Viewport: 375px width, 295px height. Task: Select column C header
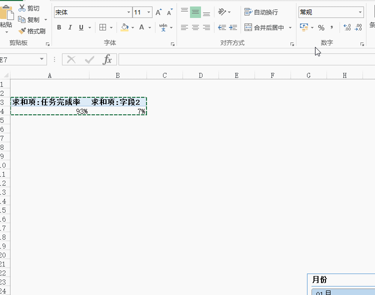164,75
